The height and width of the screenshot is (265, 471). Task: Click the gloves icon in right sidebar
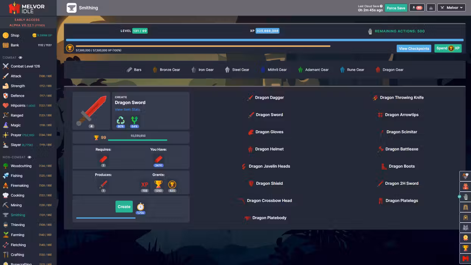tap(465, 197)
